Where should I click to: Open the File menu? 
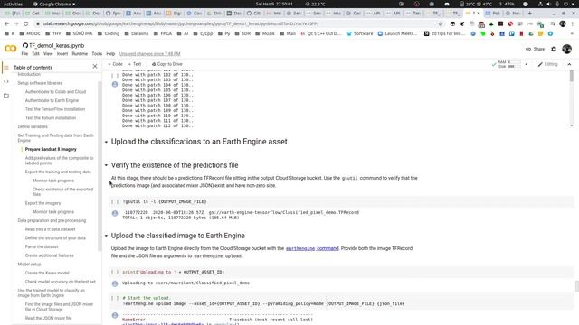pyautogui.click(x=24, y=54)
